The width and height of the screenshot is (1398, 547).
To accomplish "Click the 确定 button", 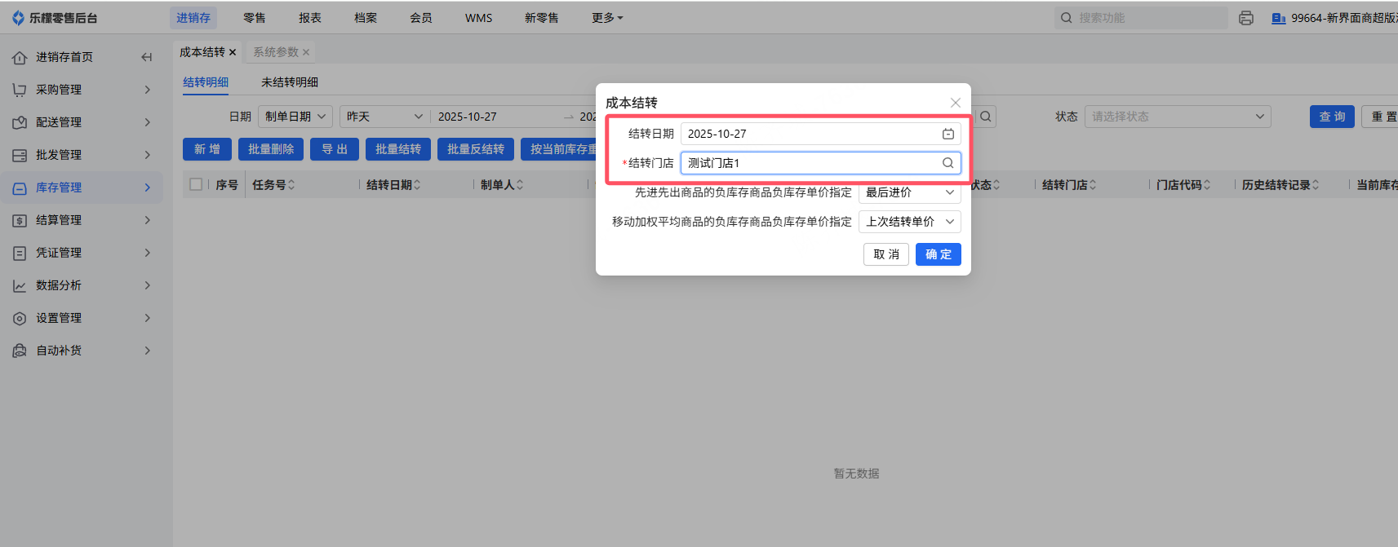I will (939, 254).
